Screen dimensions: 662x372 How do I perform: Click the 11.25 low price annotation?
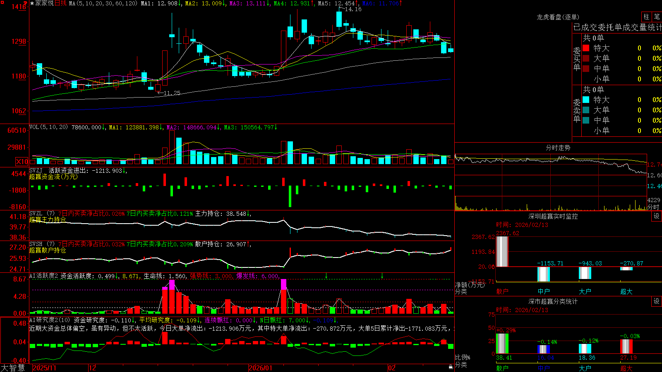[172, 93]
